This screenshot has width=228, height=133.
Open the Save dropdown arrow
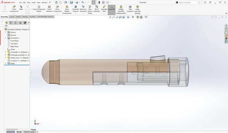click(x=74, y=2)
